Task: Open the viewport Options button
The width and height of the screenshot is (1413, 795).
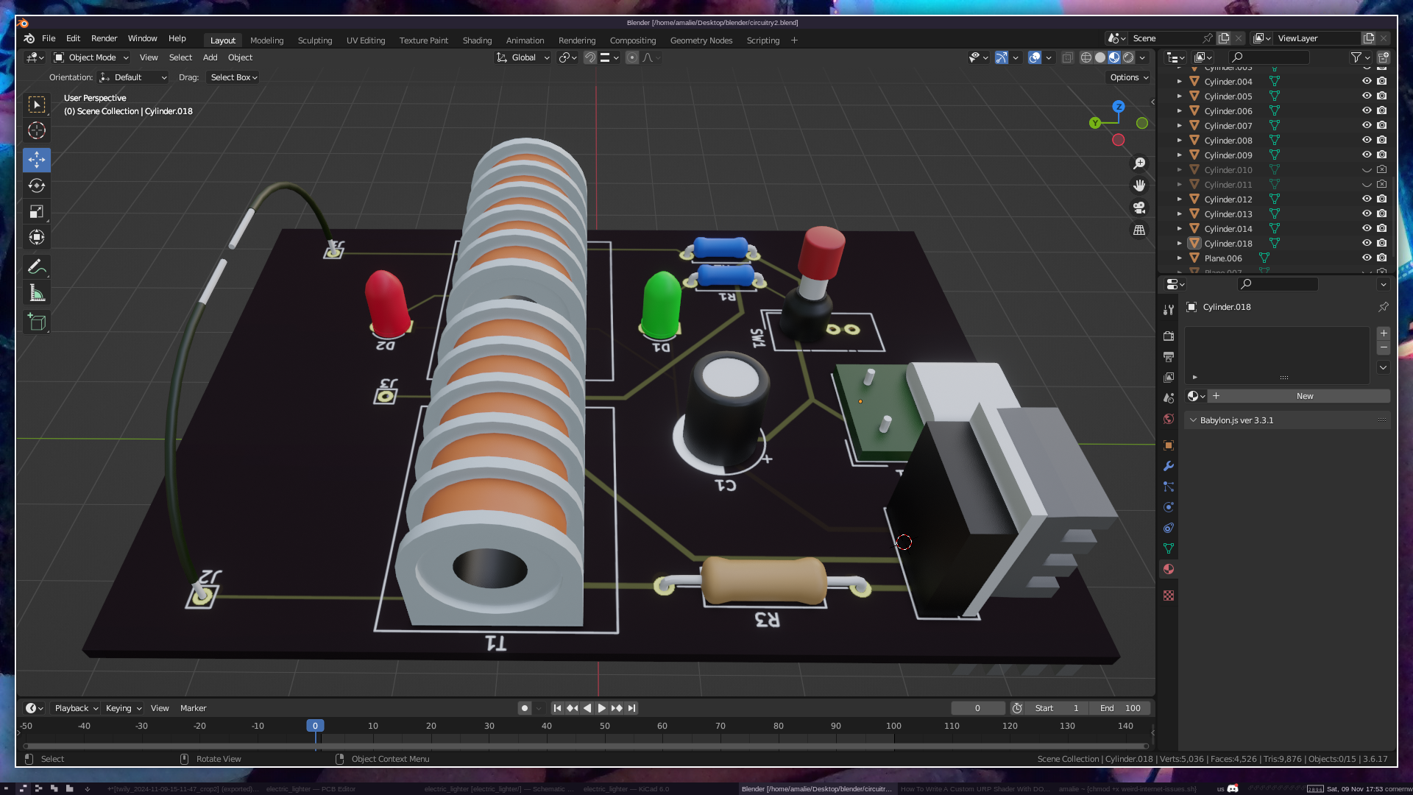Action: (x=1129, y=77)
